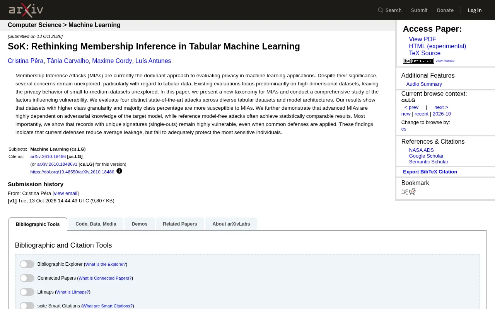
Task: Open the DOI link for arXiv.2610.18486
Action: [x=72, y=172]
